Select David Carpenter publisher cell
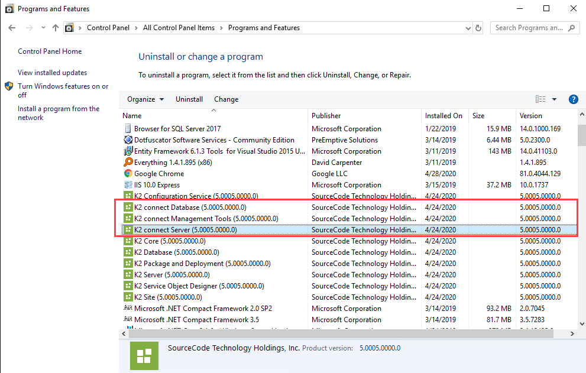 coord(336,163)
